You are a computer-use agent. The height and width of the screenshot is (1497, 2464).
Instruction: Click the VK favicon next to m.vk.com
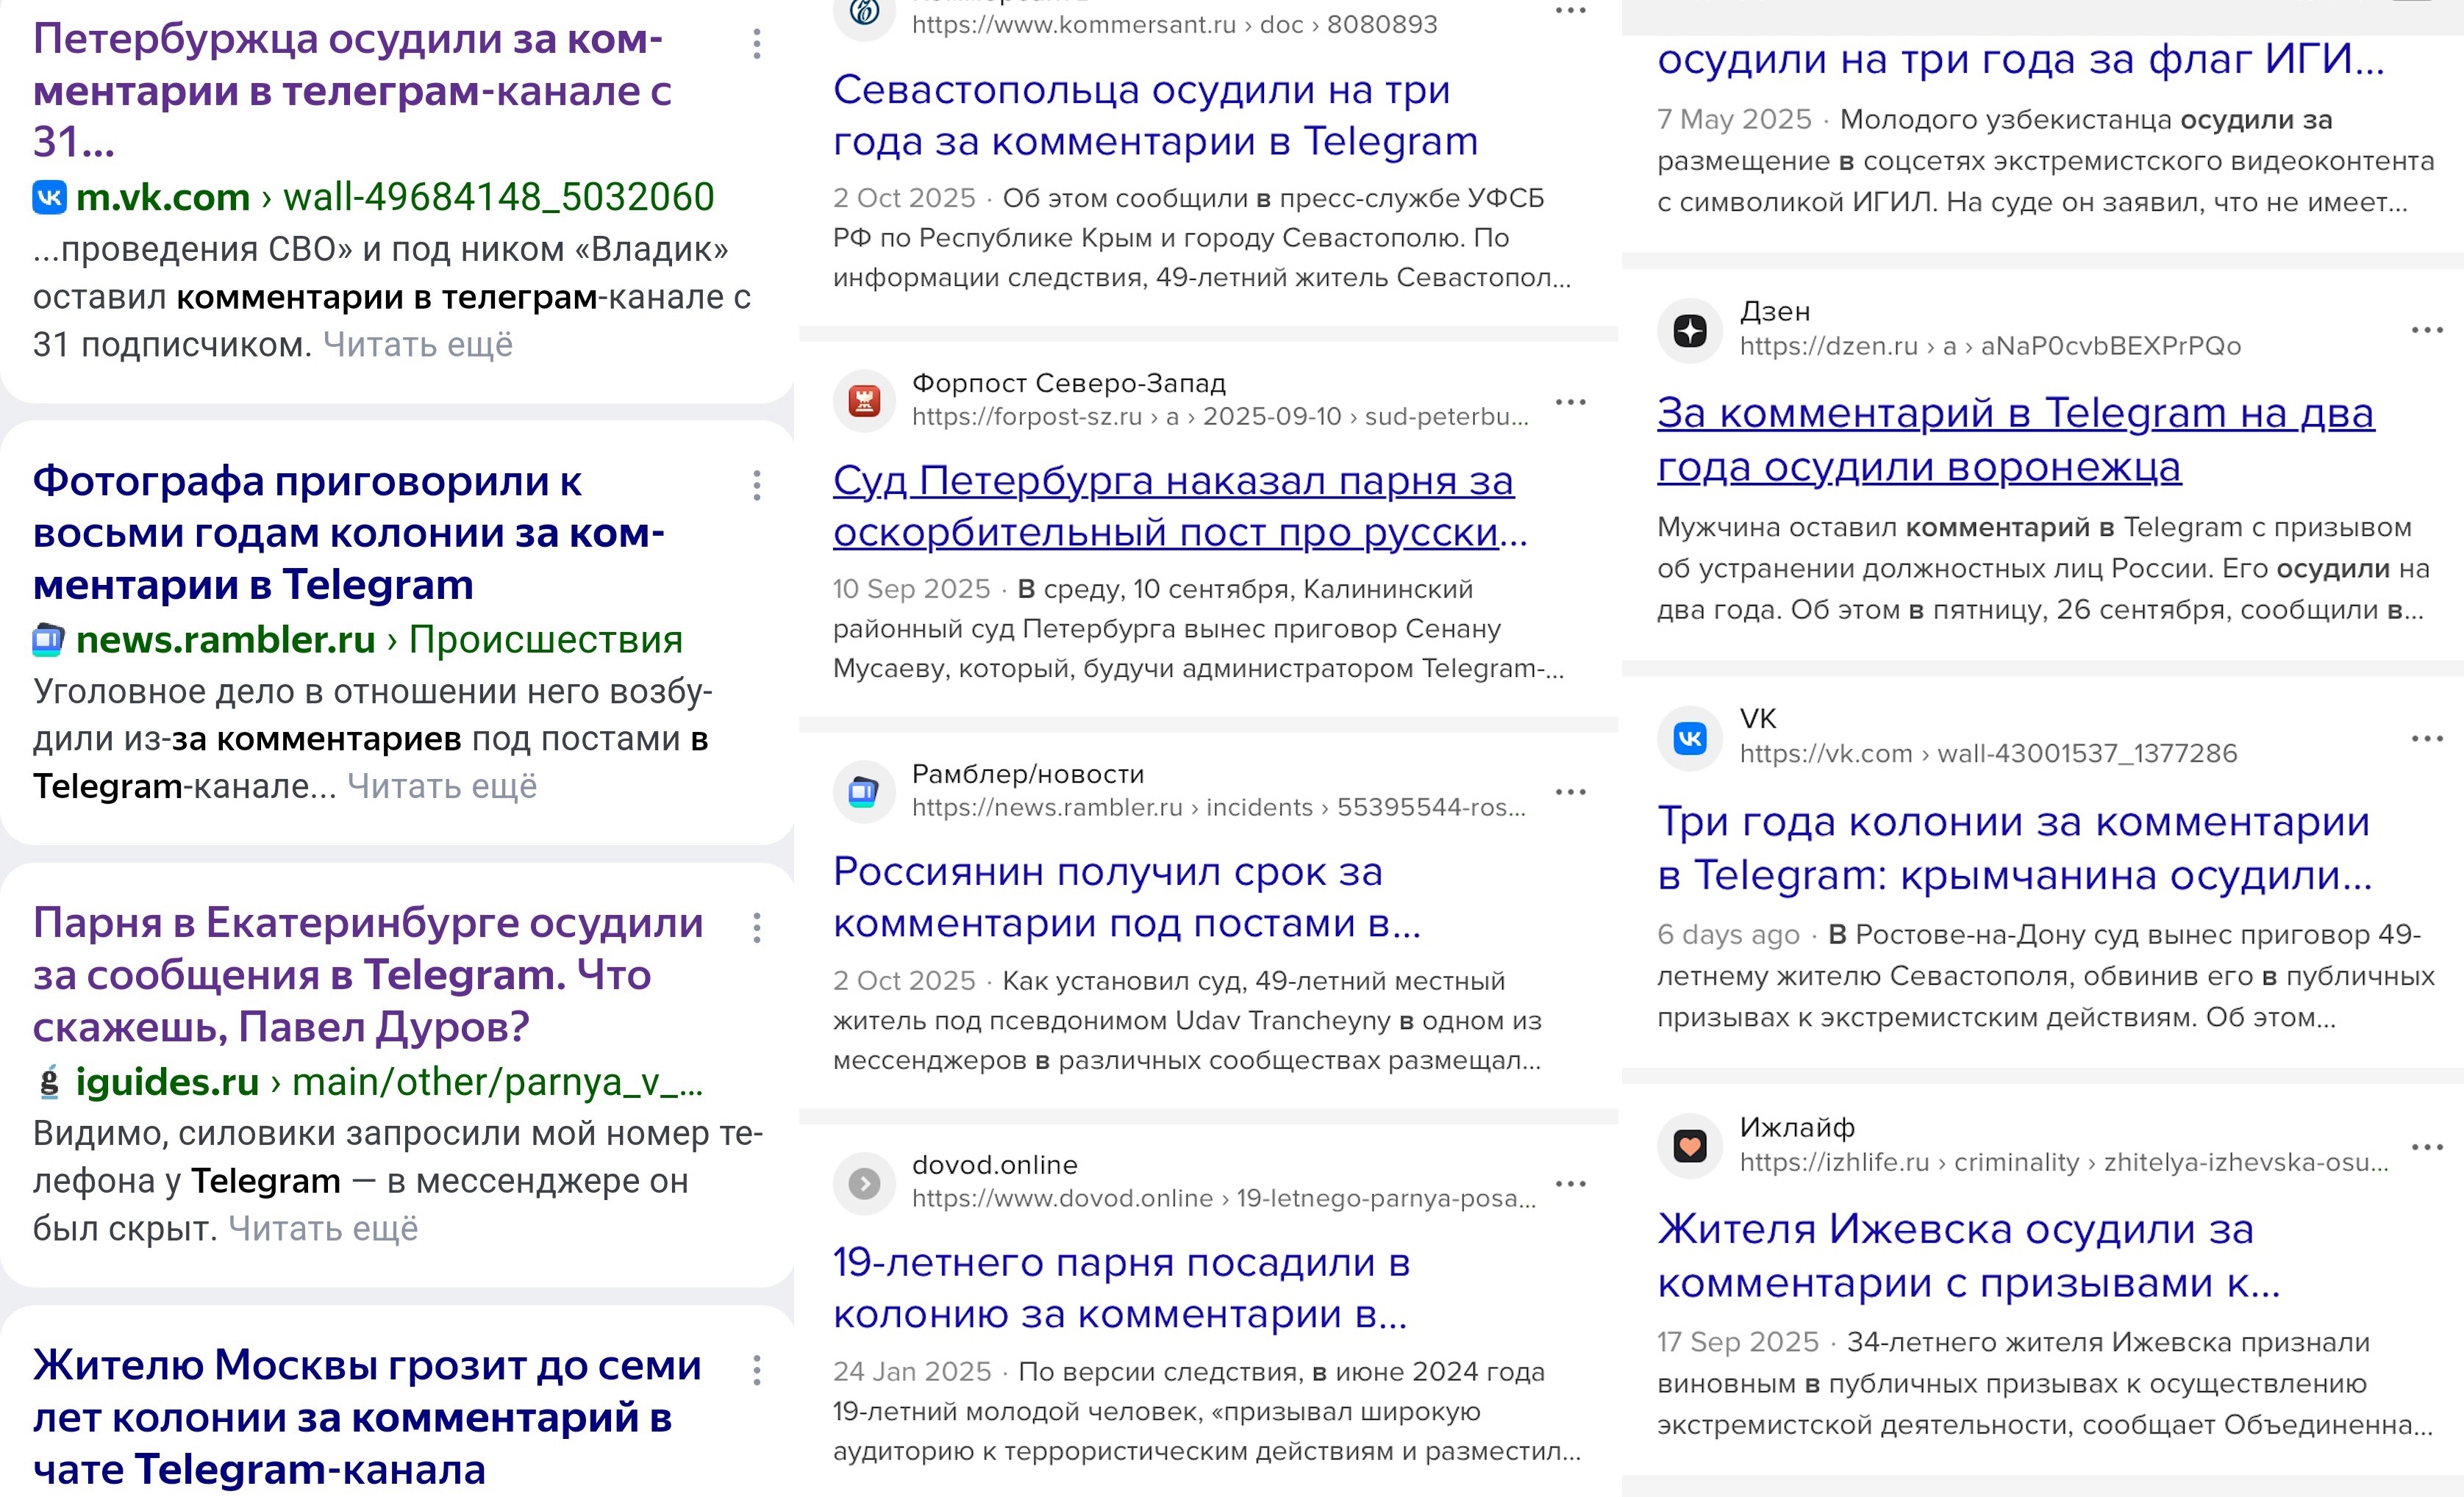click(x=49, y=197)
